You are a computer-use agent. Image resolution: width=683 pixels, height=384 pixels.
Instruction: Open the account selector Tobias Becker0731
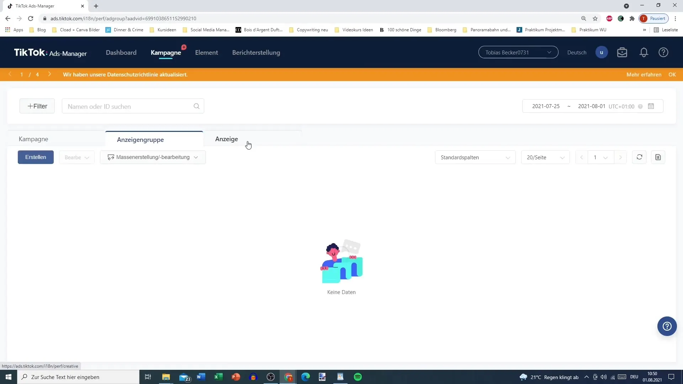(518, 53)
